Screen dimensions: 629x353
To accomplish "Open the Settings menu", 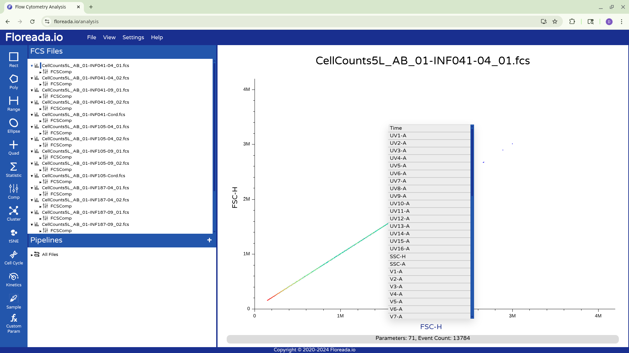I will pyautogui.click(x=133, y=37).
